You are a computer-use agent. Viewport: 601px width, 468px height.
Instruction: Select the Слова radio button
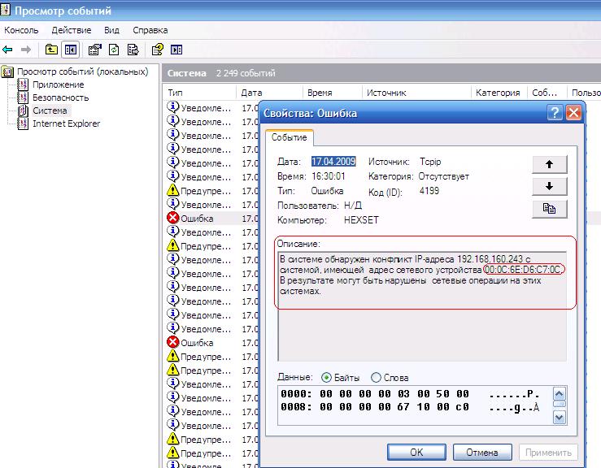[376, 378]
